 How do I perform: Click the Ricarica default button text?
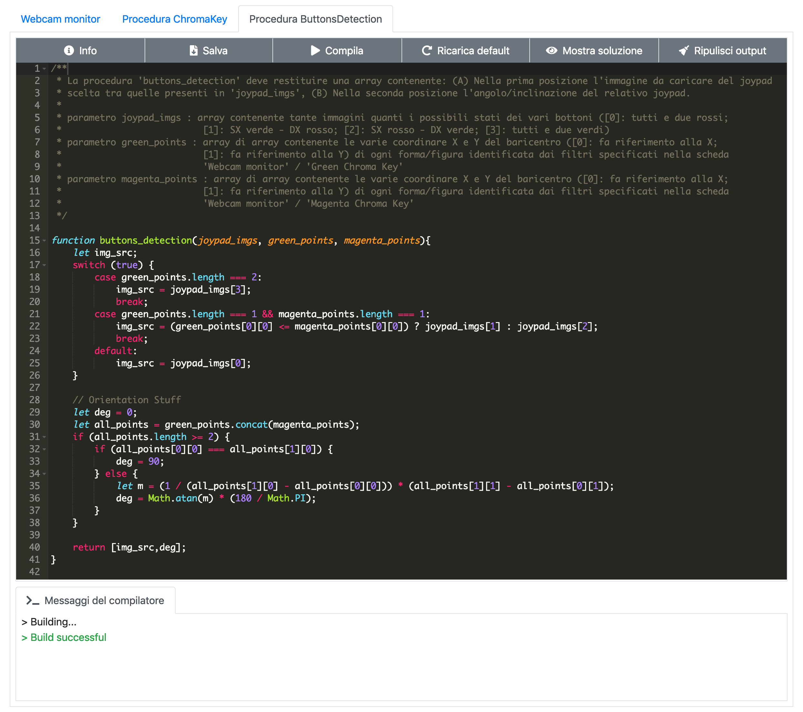pyautogui.click(x=473, y=51)
